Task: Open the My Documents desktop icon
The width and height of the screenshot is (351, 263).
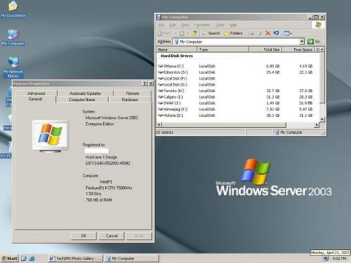Action: (x=13, y=9)
